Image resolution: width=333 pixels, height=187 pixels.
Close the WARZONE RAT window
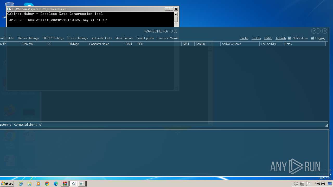pos(325,31)
